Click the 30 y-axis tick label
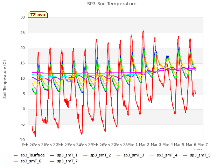Viewport: 224px width, 168px height. tap(22, 17)
